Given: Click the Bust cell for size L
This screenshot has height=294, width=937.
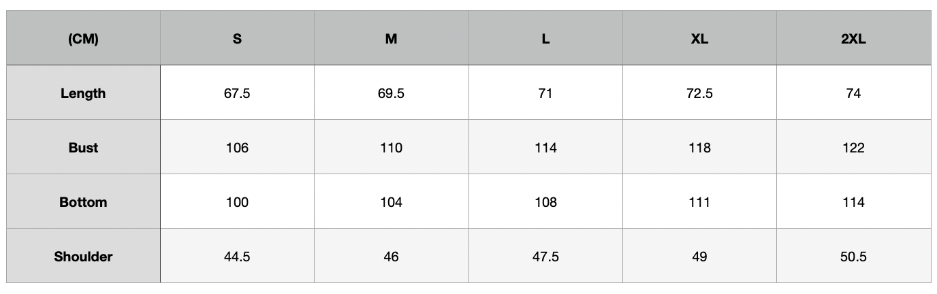Looking at the screenshot, I should click(x=545, y=148).
